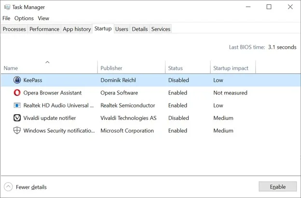Screen dimensions: 301x198
Task: Switch to the Performance tab
Action: (44, 29)
